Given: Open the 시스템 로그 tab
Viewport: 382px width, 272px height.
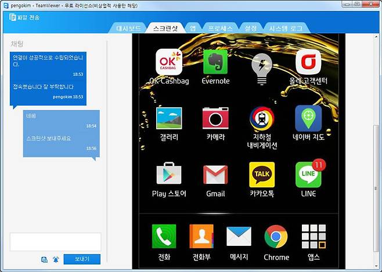Looking at the screenshot, I should (x=286, y=28).
